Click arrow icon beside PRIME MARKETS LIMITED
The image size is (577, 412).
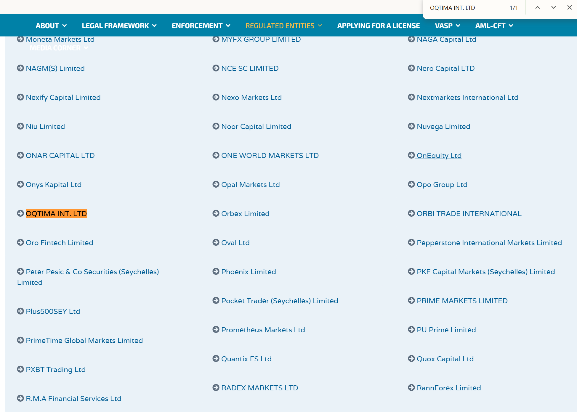coord(411,301)
